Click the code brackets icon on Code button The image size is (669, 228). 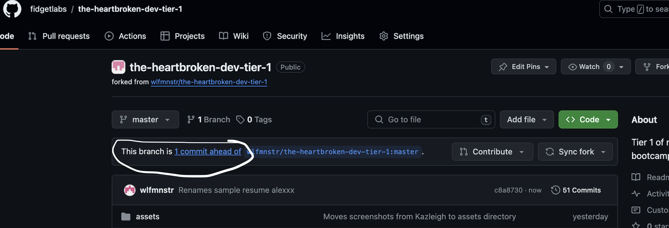pos(570,120)
